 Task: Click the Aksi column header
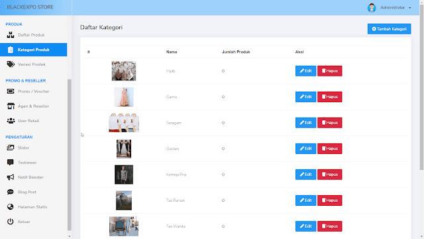(x=299, y=52)
